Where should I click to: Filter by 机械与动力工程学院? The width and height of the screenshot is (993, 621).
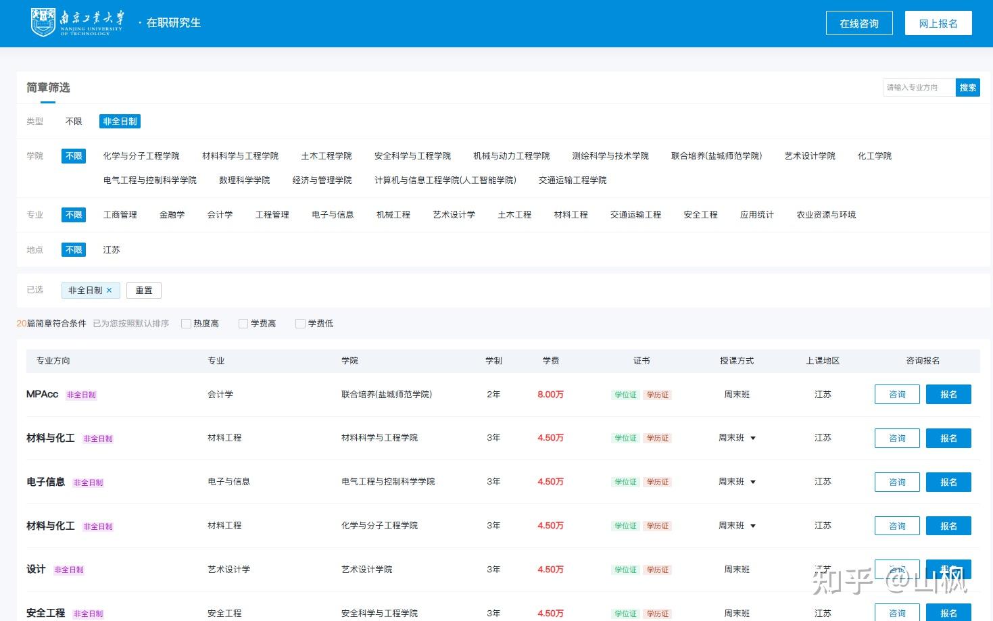click(512, 156)
